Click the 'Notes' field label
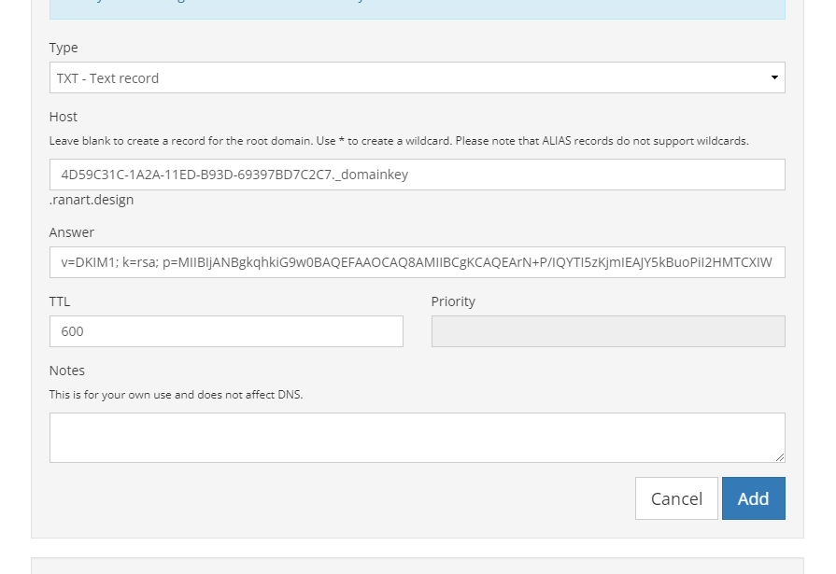 [67, 371]
